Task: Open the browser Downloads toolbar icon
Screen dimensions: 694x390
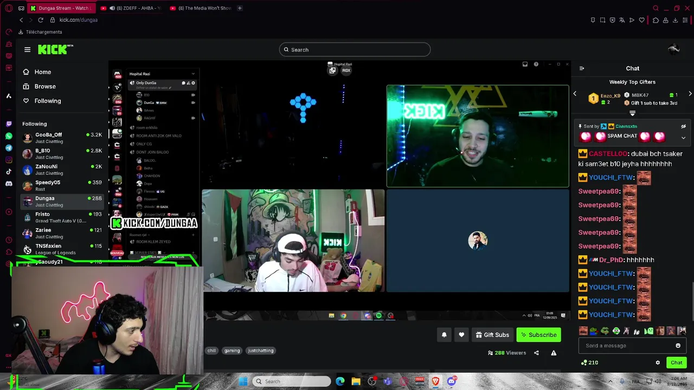Action: click(676, 20)
